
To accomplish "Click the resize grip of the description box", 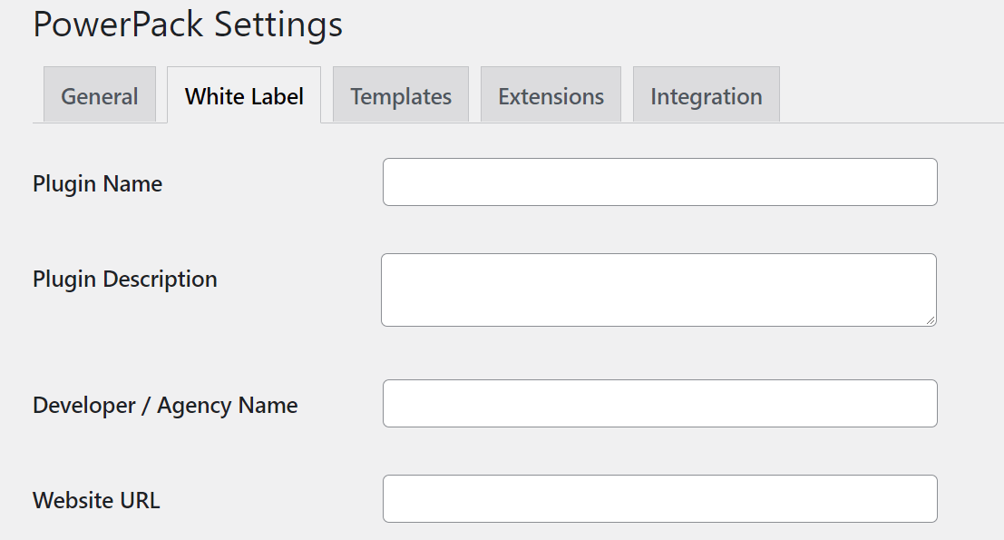I will (x=931, y=322).
